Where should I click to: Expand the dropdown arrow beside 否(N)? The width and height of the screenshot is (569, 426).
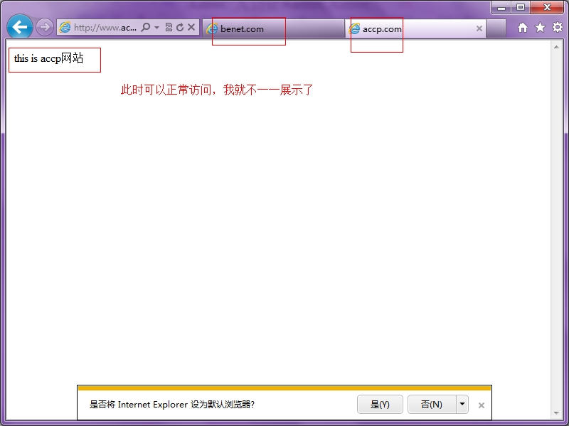(462, 404)
